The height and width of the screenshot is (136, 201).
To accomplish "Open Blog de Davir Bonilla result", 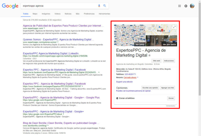I will pos(61,123).
